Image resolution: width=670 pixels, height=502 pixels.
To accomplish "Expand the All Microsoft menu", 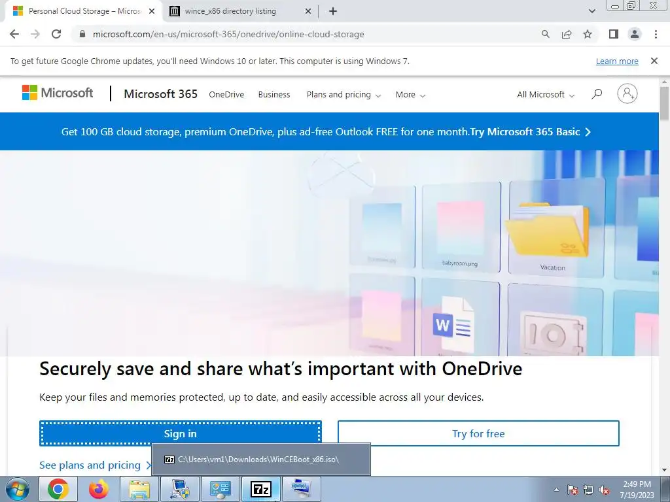I will point(546,94).
